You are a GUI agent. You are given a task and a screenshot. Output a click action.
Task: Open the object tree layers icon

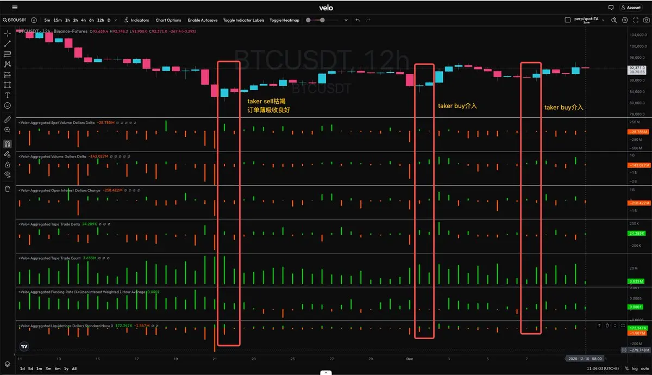(8, 364)
